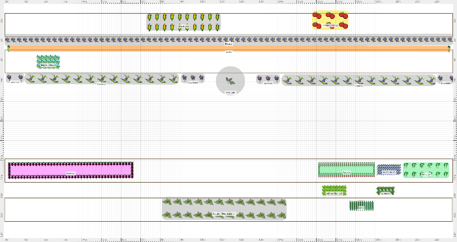The width and height of the screenshot is (457, 242).
Task: Click the long orange carrot row
Action: 228,49
